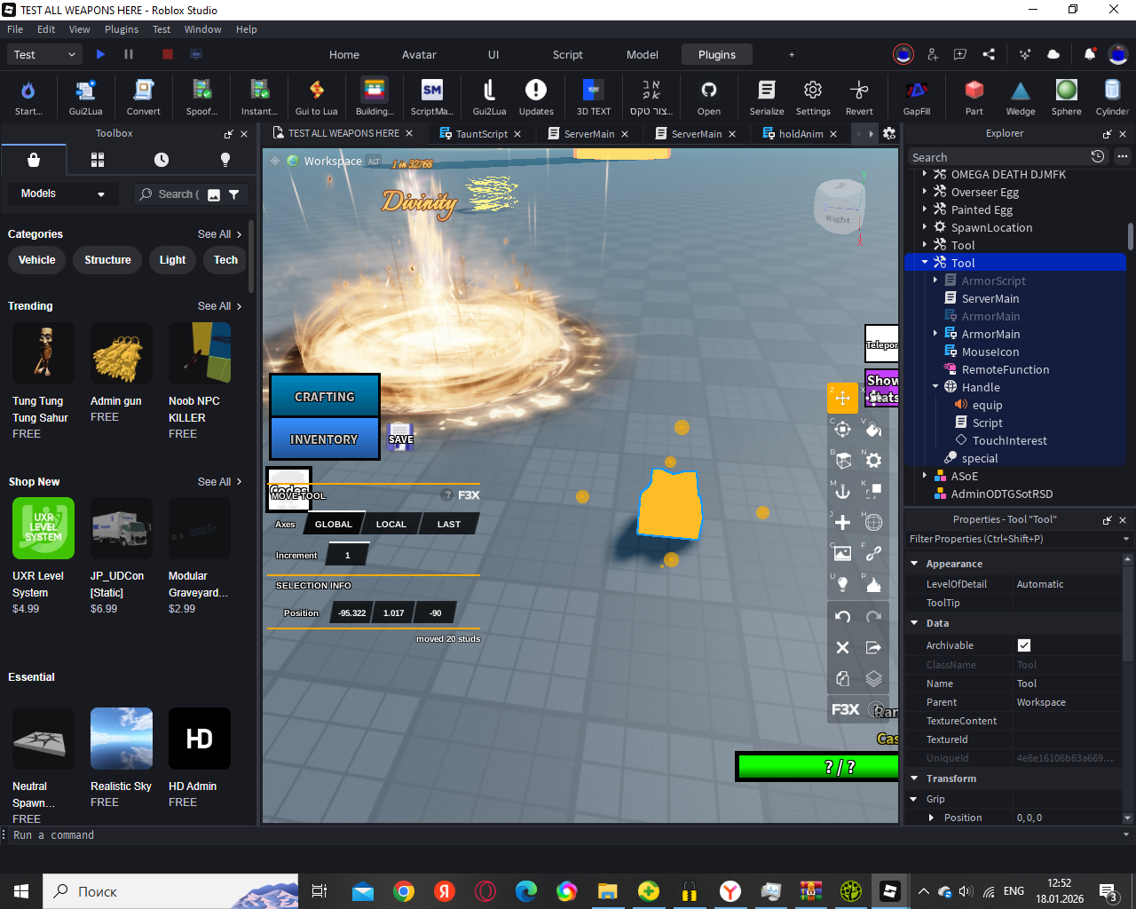Launch the 3D TEXT plugin
The width and height of the screenshot is (1136, 909).
(594, 97)
